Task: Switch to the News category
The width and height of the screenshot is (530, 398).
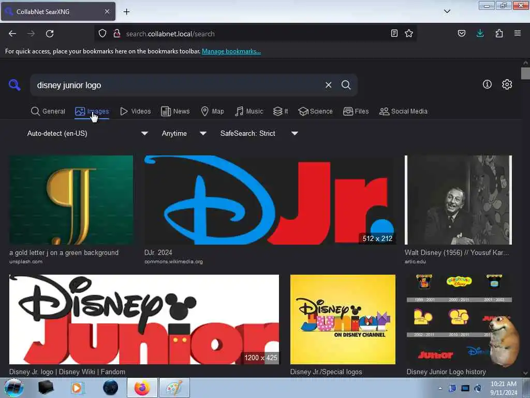Action: [175, 111]
